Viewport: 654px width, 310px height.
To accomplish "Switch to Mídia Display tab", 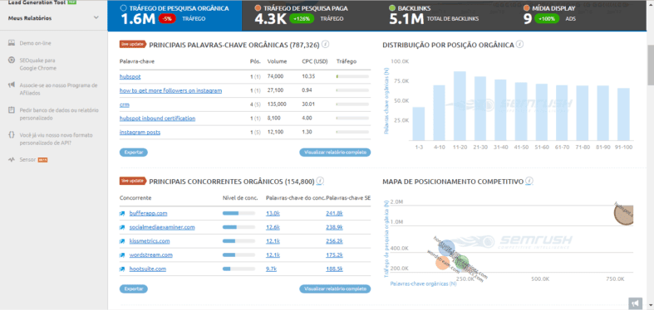I will click(578, 15).
